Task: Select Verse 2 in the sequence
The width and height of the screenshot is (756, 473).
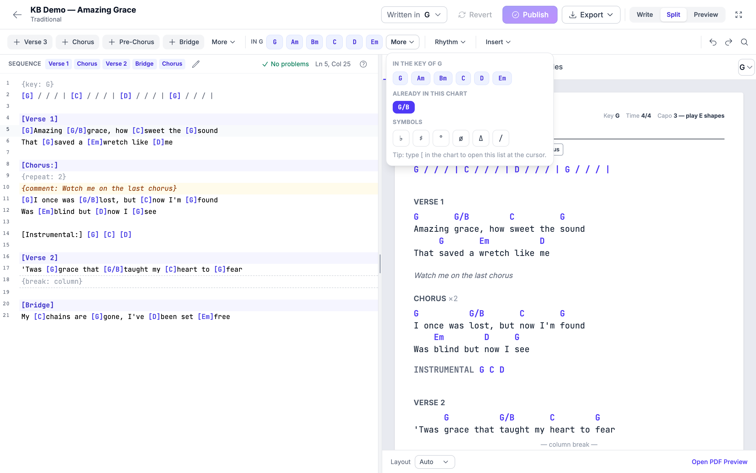Action: 116,64
